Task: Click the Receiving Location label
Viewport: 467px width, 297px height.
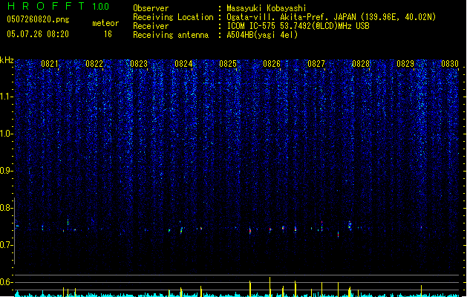Action: (x=173, y=17)
